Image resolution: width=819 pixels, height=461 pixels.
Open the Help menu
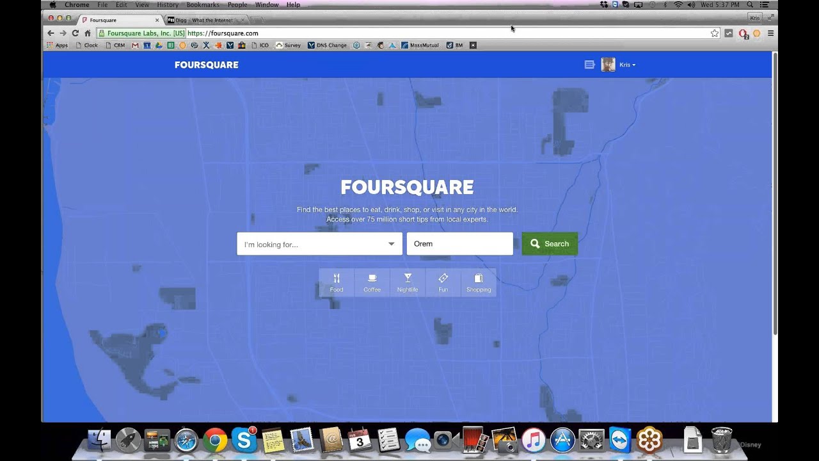pyautogui.click(x=293, y=4)
